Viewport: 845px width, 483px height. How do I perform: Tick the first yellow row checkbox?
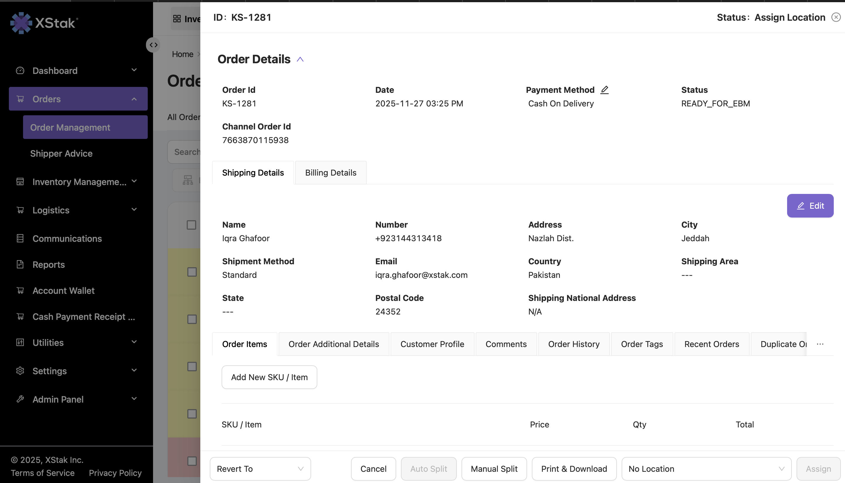pos(192,272)
